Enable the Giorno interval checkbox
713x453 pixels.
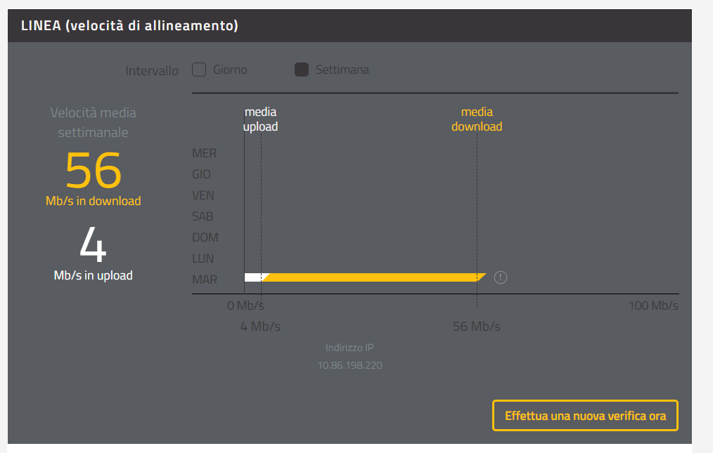pyautogui.click(x=199, y=70)
